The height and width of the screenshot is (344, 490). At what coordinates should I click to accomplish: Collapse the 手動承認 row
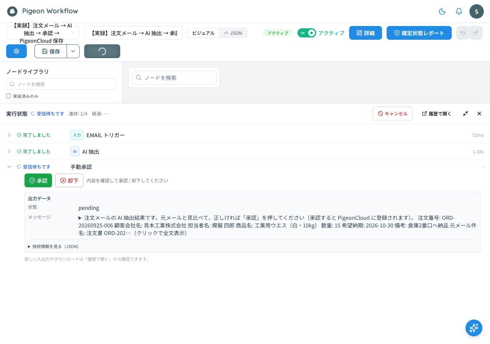pos(9,167)
